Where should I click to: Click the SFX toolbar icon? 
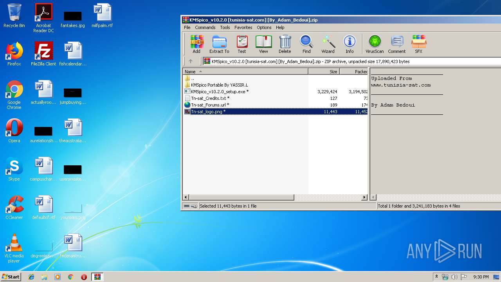click(x=418, y=44)
